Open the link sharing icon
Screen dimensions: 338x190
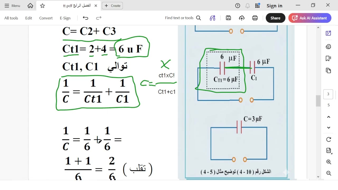[213, 18]
